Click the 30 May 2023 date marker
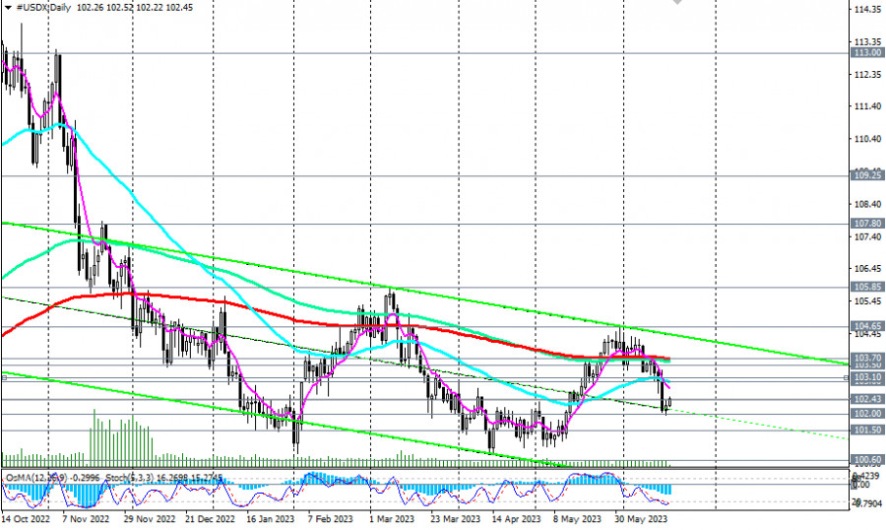The height and width of the screenshot is (530, 886). tap(641, 519)
